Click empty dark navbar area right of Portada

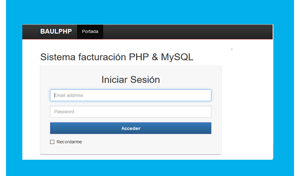187,32
